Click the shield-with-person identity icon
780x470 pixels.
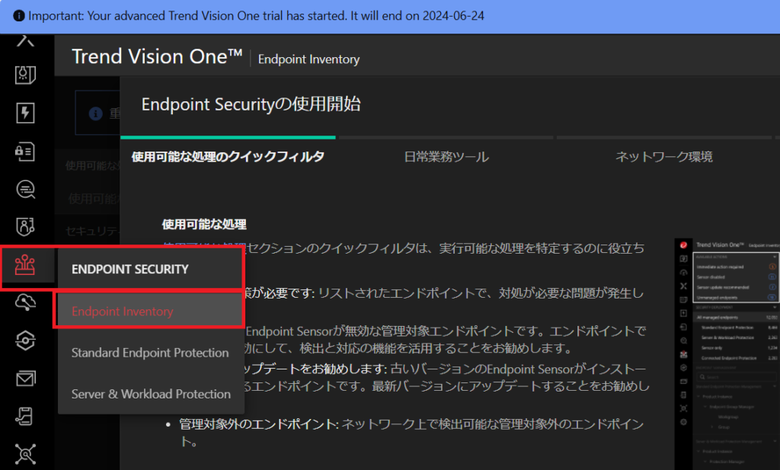pyautogui.click(x=26, y=226)
